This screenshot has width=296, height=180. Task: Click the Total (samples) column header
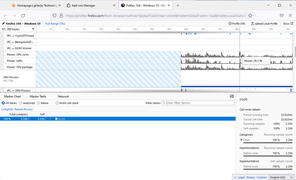click(18, 114)
